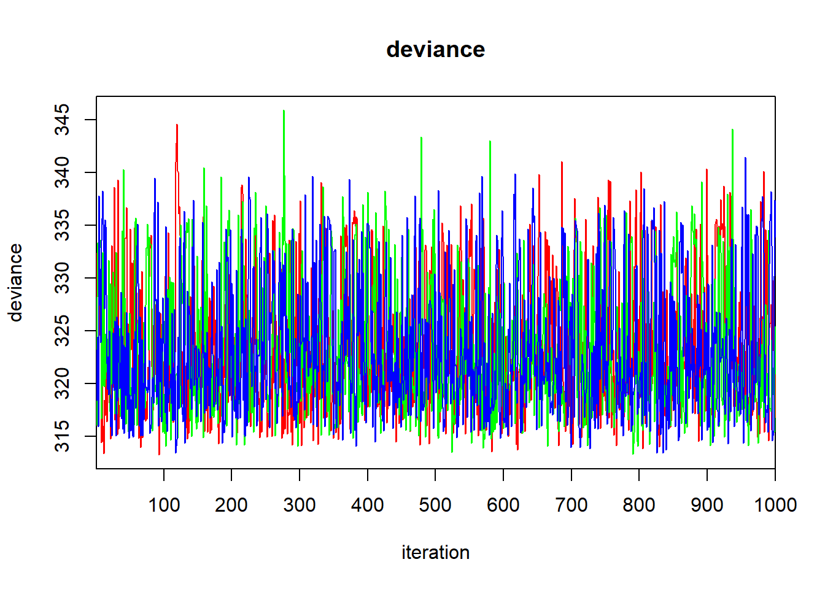Screen dimensions: 825x589
Task: Click the red peak tip near iteration 120
Action: 177,125
